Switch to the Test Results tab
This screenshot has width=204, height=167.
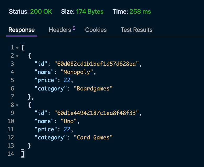[136, 30]
